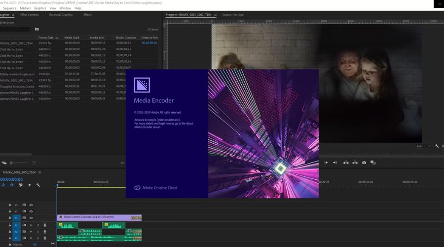
Task: Hide V1 track output using eye icon
Action: click(x=31, y=218)
